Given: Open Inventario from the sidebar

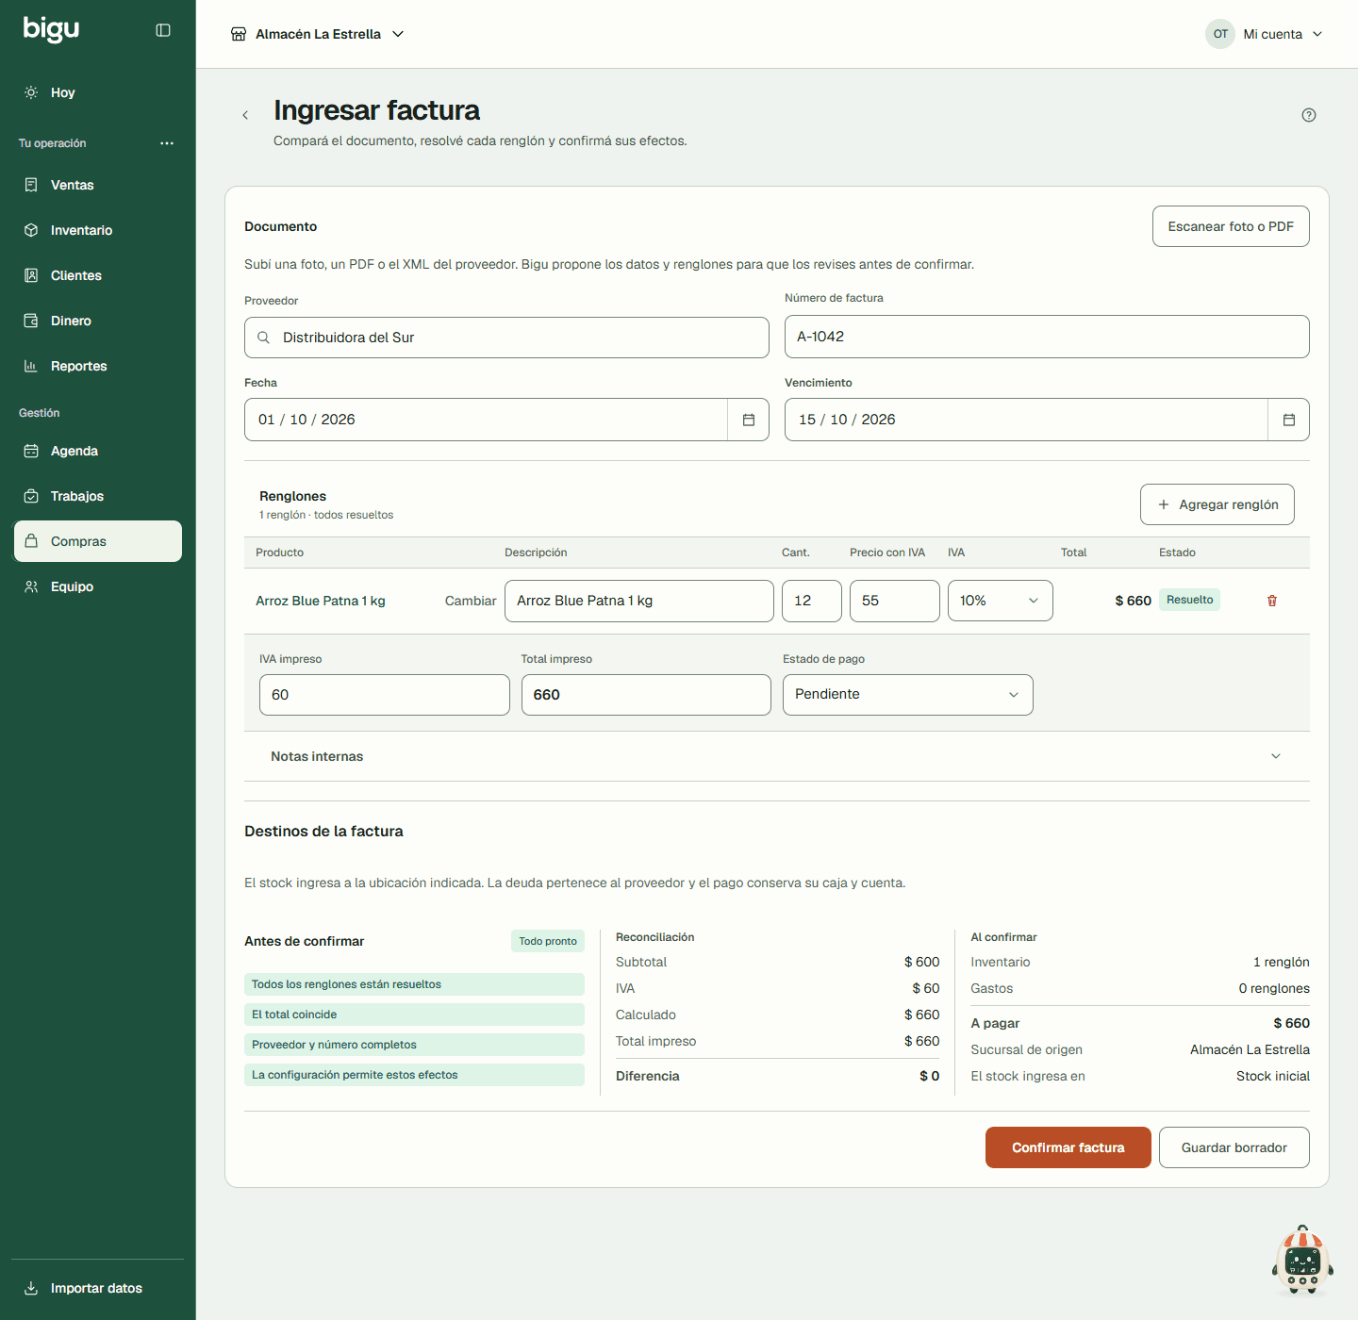Looking at the screenshot, I should pyautogui.click(x=98, y=230).
